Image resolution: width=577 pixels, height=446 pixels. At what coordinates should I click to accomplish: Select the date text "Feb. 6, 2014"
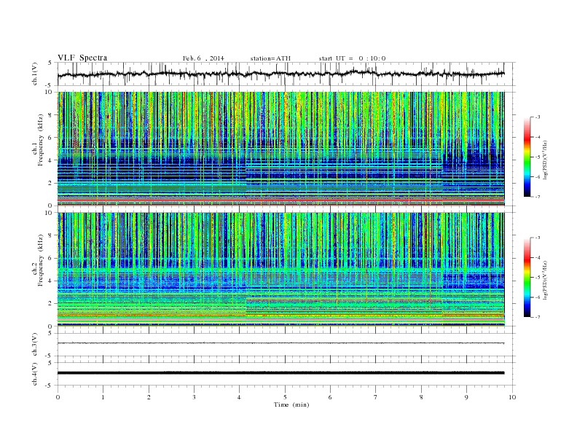tap(203, 58)
